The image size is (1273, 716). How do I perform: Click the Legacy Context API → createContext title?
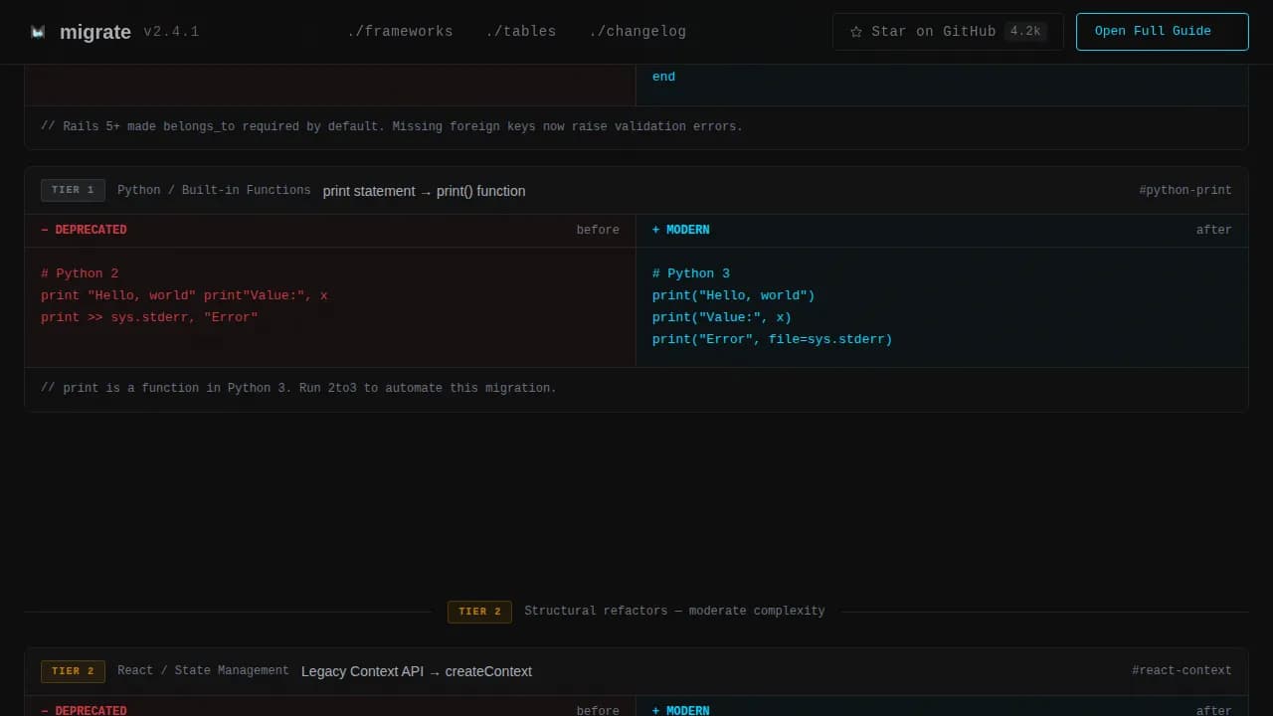(x=417, y=671)
